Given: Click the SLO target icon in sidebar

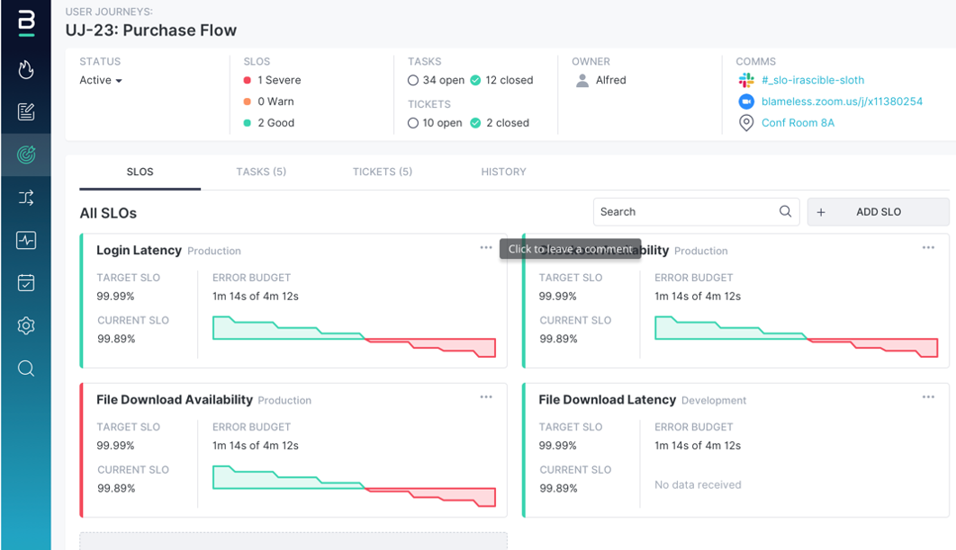Looking at the screenshot, I should click(26, 155).
